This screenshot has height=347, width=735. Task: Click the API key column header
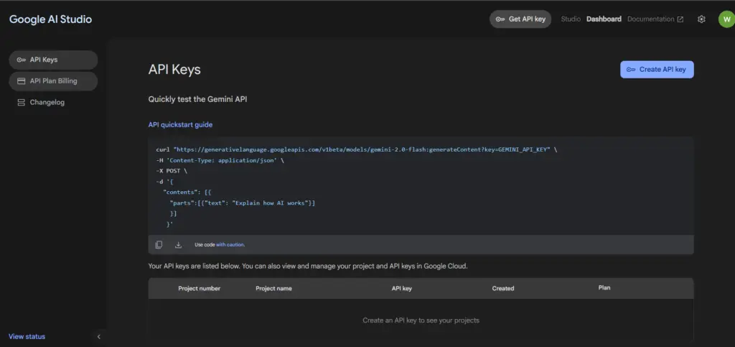pyautogui.click(x=402, y=288)
